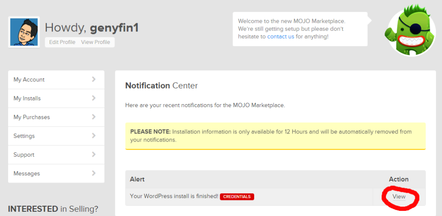Viewport: 442px width, 216px height.
Task: Click the genyfin1 profile avatar image
Action: tap(24, 32)
